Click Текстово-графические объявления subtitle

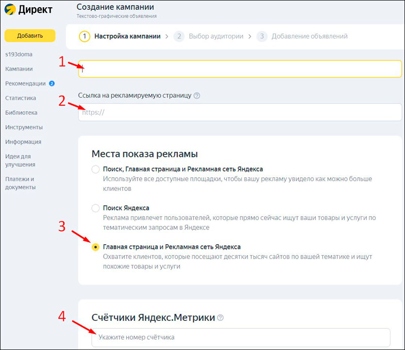117,16
